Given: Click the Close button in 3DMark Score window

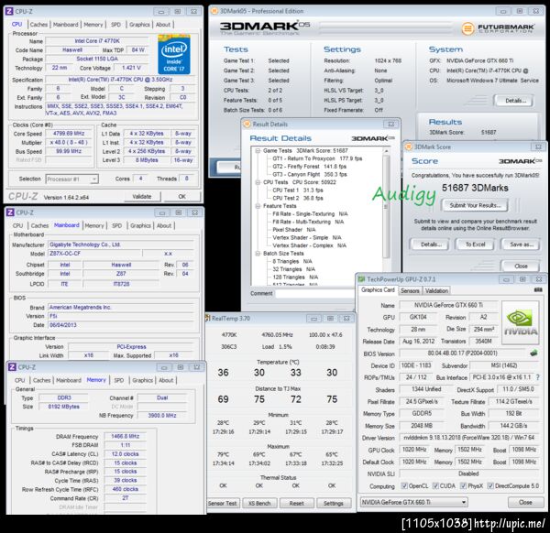Looking at the screenshot, I should (x=521, y=266).
